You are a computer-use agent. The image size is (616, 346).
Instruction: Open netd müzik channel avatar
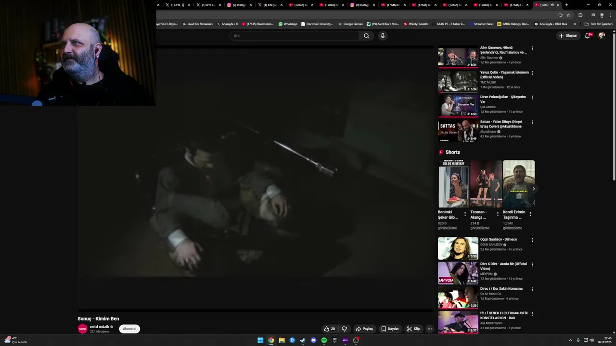click(82, 329)
